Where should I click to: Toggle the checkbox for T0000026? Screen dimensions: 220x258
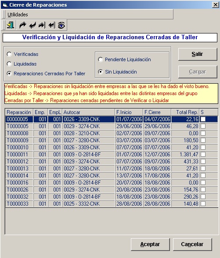(x=203, y=190)
